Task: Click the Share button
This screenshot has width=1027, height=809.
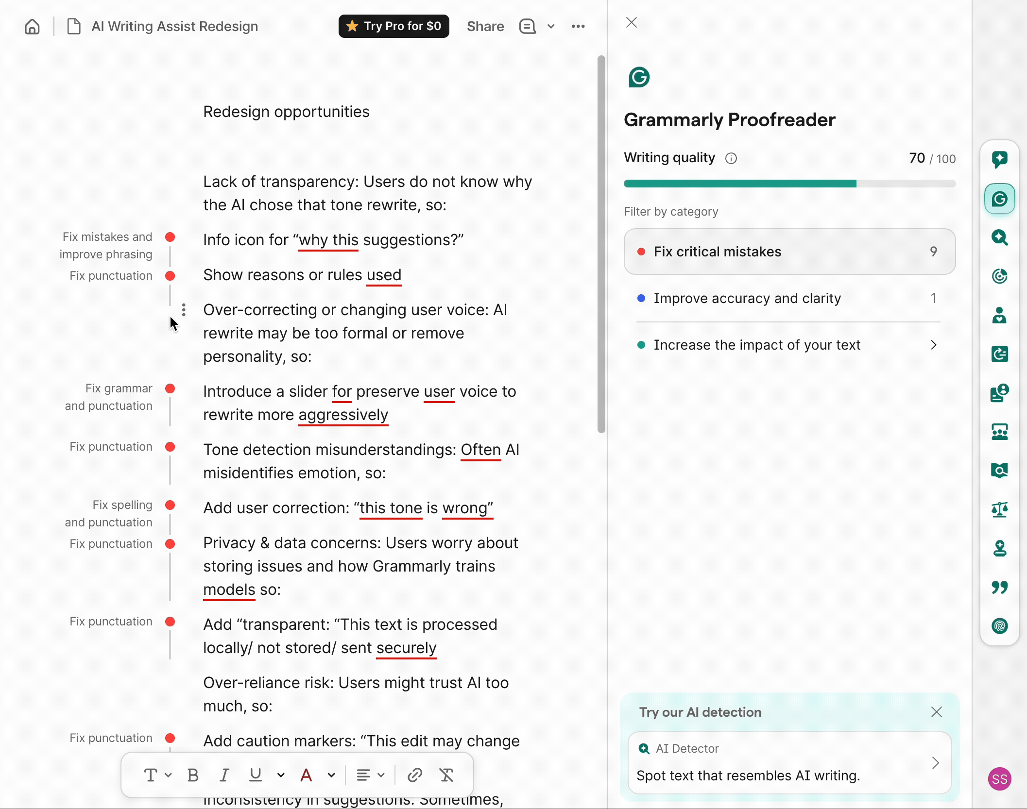Action: (x=485, y=26)
